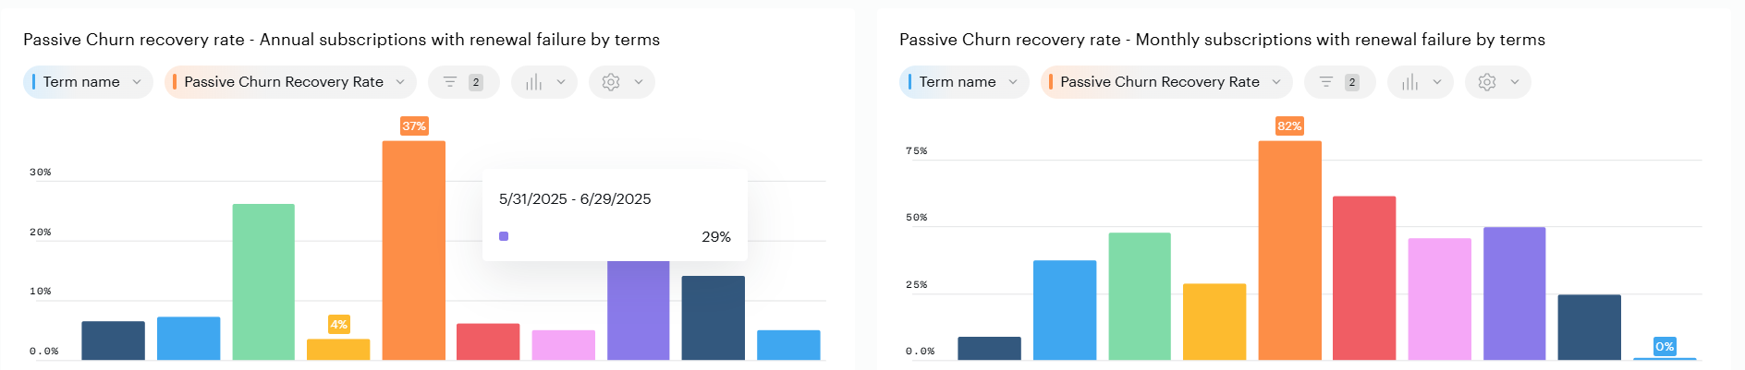Screen dimensions: 1745x370
Task: Expand the Term name dropdown on the Annual chart
Action: [89, 82]
